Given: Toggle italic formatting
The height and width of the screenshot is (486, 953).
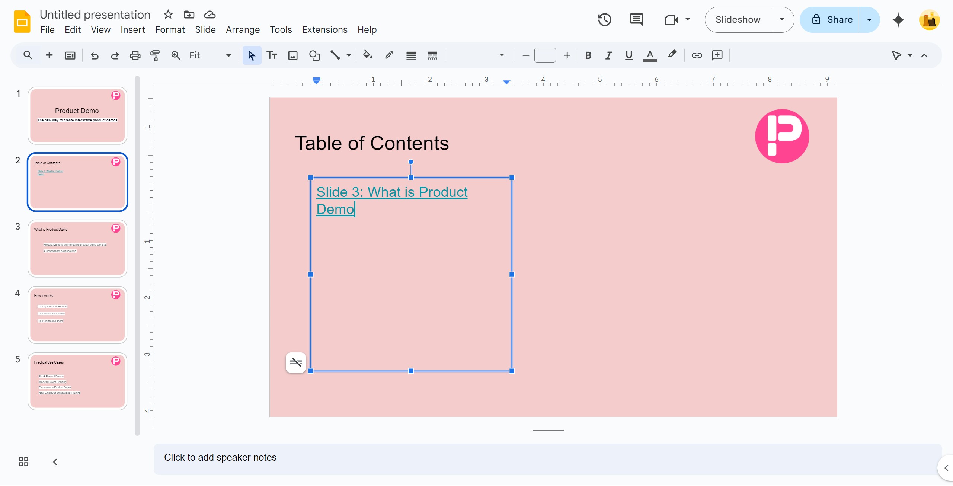Looking at the screenshot, I should [x=608, y=55].
